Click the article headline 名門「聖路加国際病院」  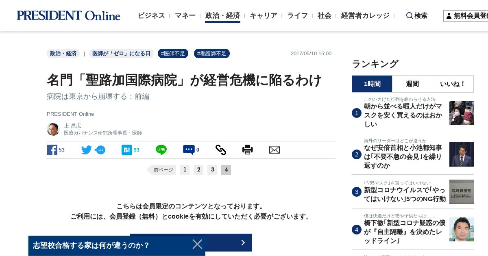pos(184,80)
